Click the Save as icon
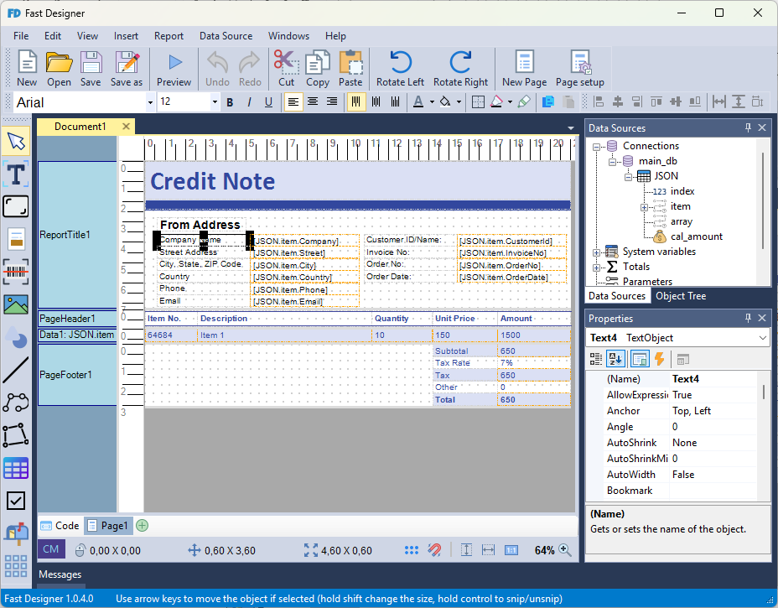The width and height of the screenshot is (778, 608). [127, 69]
